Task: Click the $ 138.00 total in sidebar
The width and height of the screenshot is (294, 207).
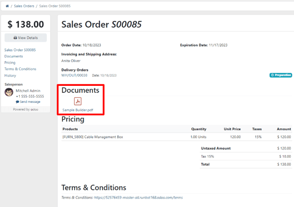Action: [26, 25]
